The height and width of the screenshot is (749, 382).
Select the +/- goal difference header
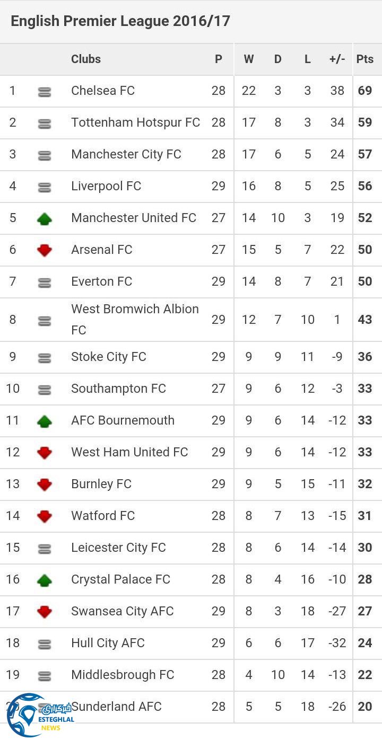337,59
